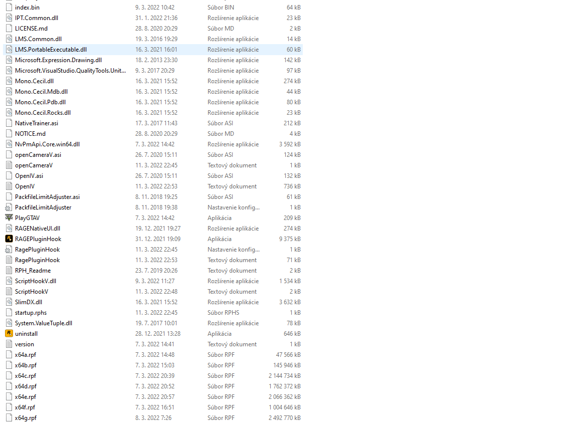Select x64f.rpf file name
The height and width of the screenshot is (431, 579).
pyautogui.click(x=25, y=407)
